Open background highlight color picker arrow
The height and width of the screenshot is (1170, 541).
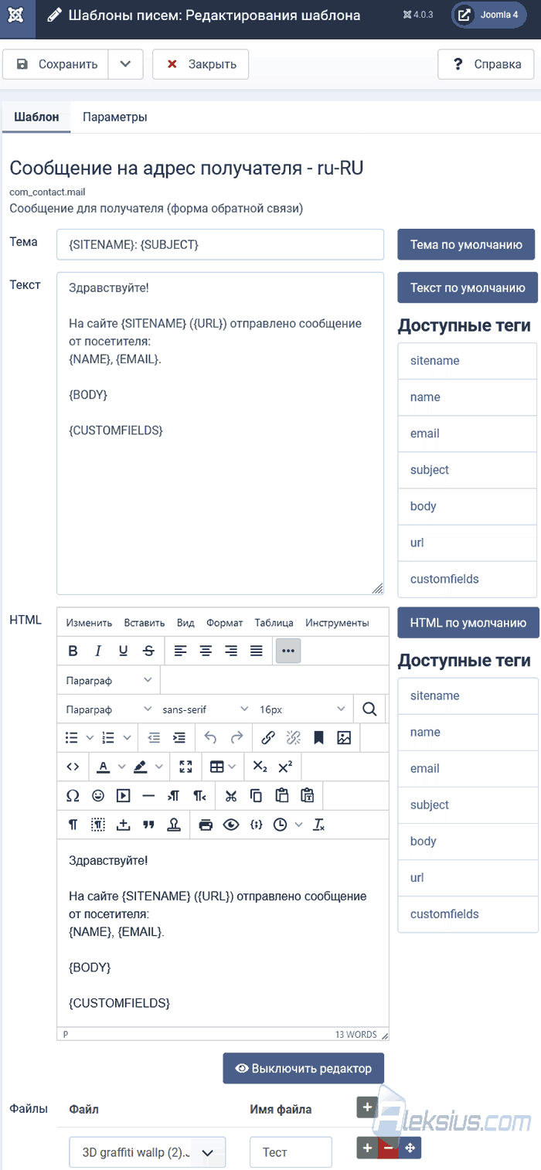(158, 767)
